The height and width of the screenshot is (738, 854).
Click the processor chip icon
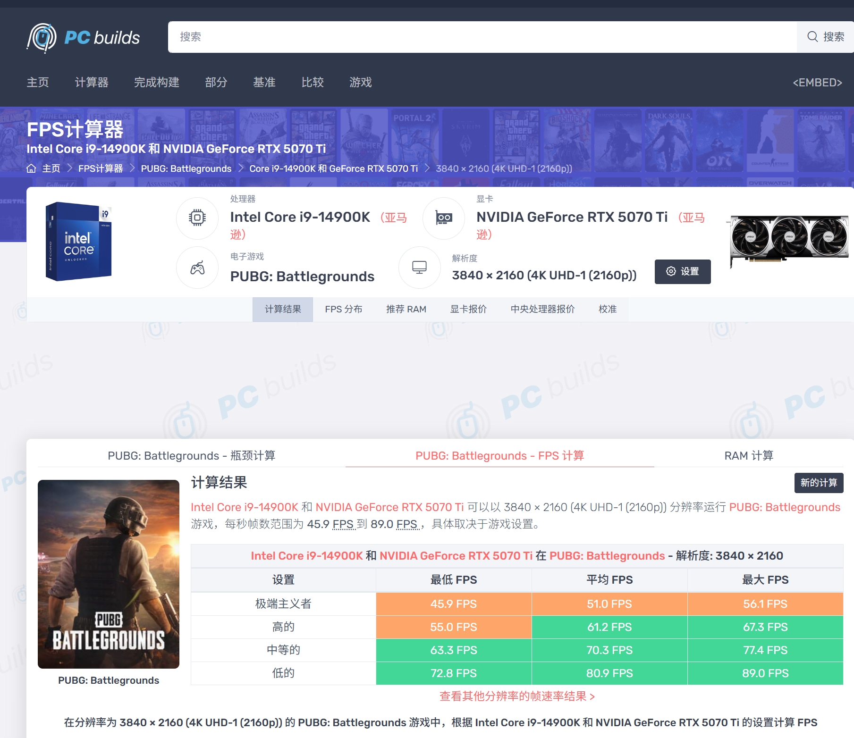click(x=197, y=218)
